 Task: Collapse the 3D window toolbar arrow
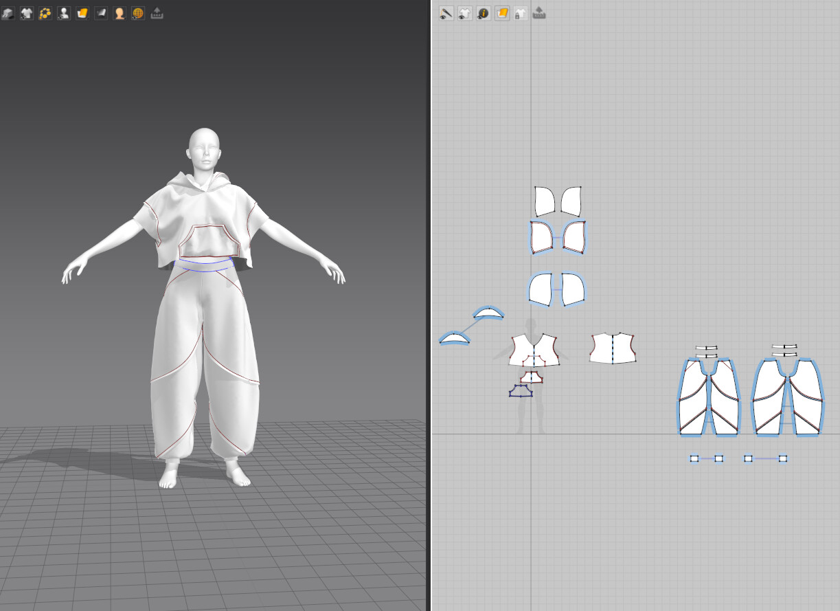(157, 13)
